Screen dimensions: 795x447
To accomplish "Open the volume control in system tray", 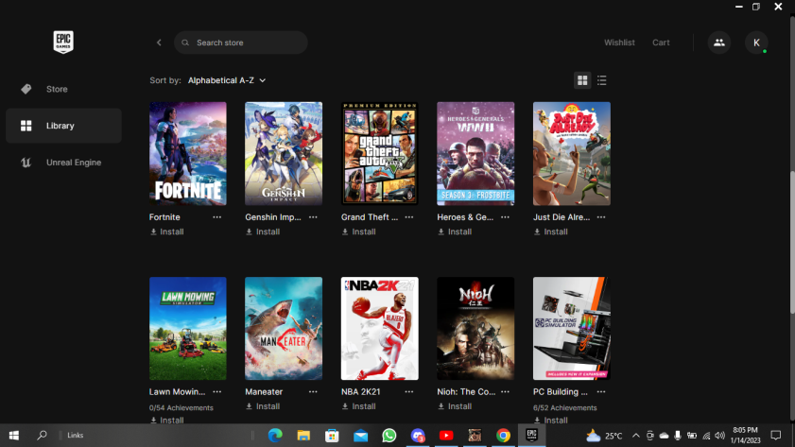I will point(719,436).
